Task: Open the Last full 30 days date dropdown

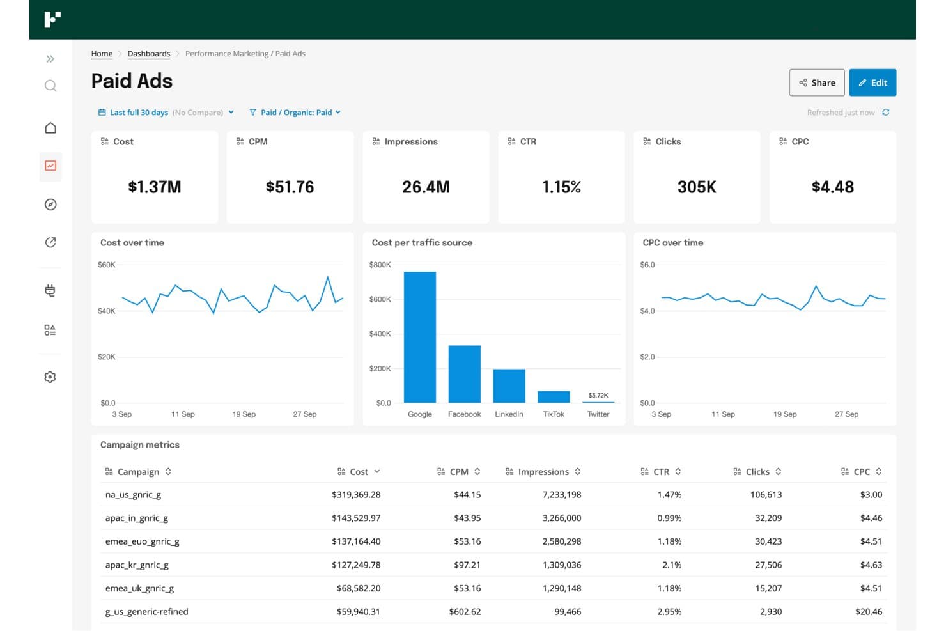Action: pos(166,113)
